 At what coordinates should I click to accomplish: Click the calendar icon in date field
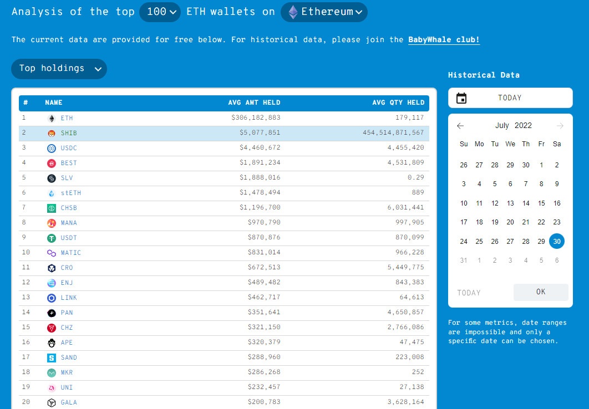point(461,98)
